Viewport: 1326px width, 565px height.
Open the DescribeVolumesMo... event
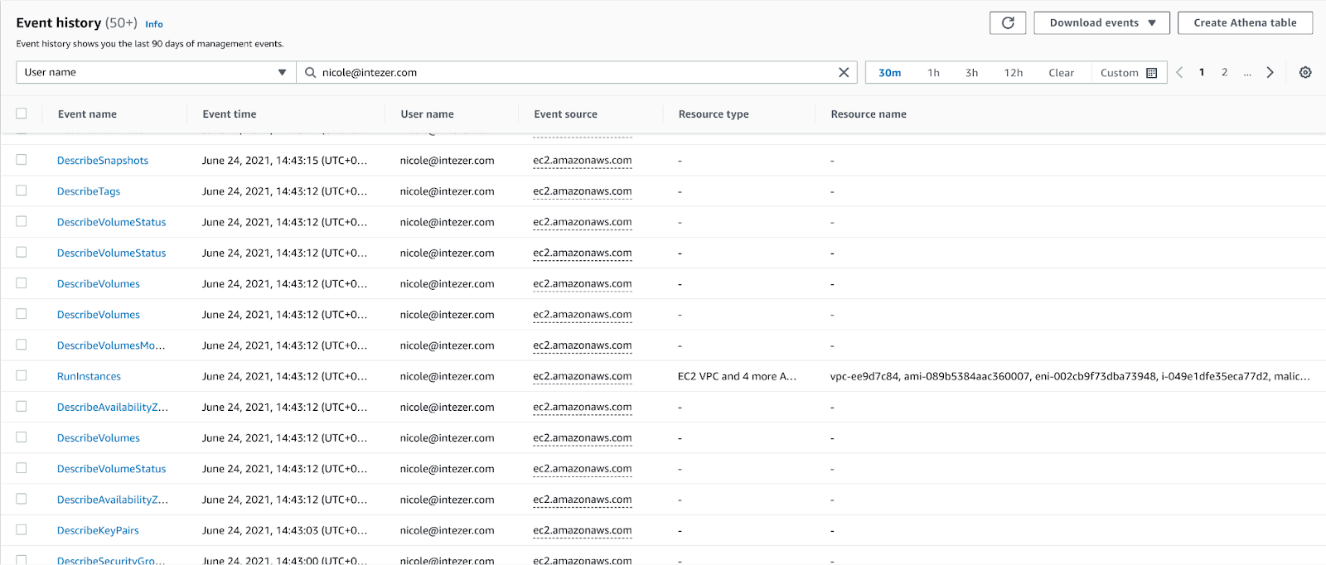click(x=111, y=345)
